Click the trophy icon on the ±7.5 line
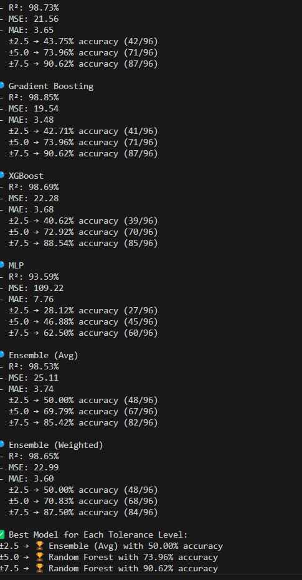Screen dimensions: 302x580 pos(39,568)
